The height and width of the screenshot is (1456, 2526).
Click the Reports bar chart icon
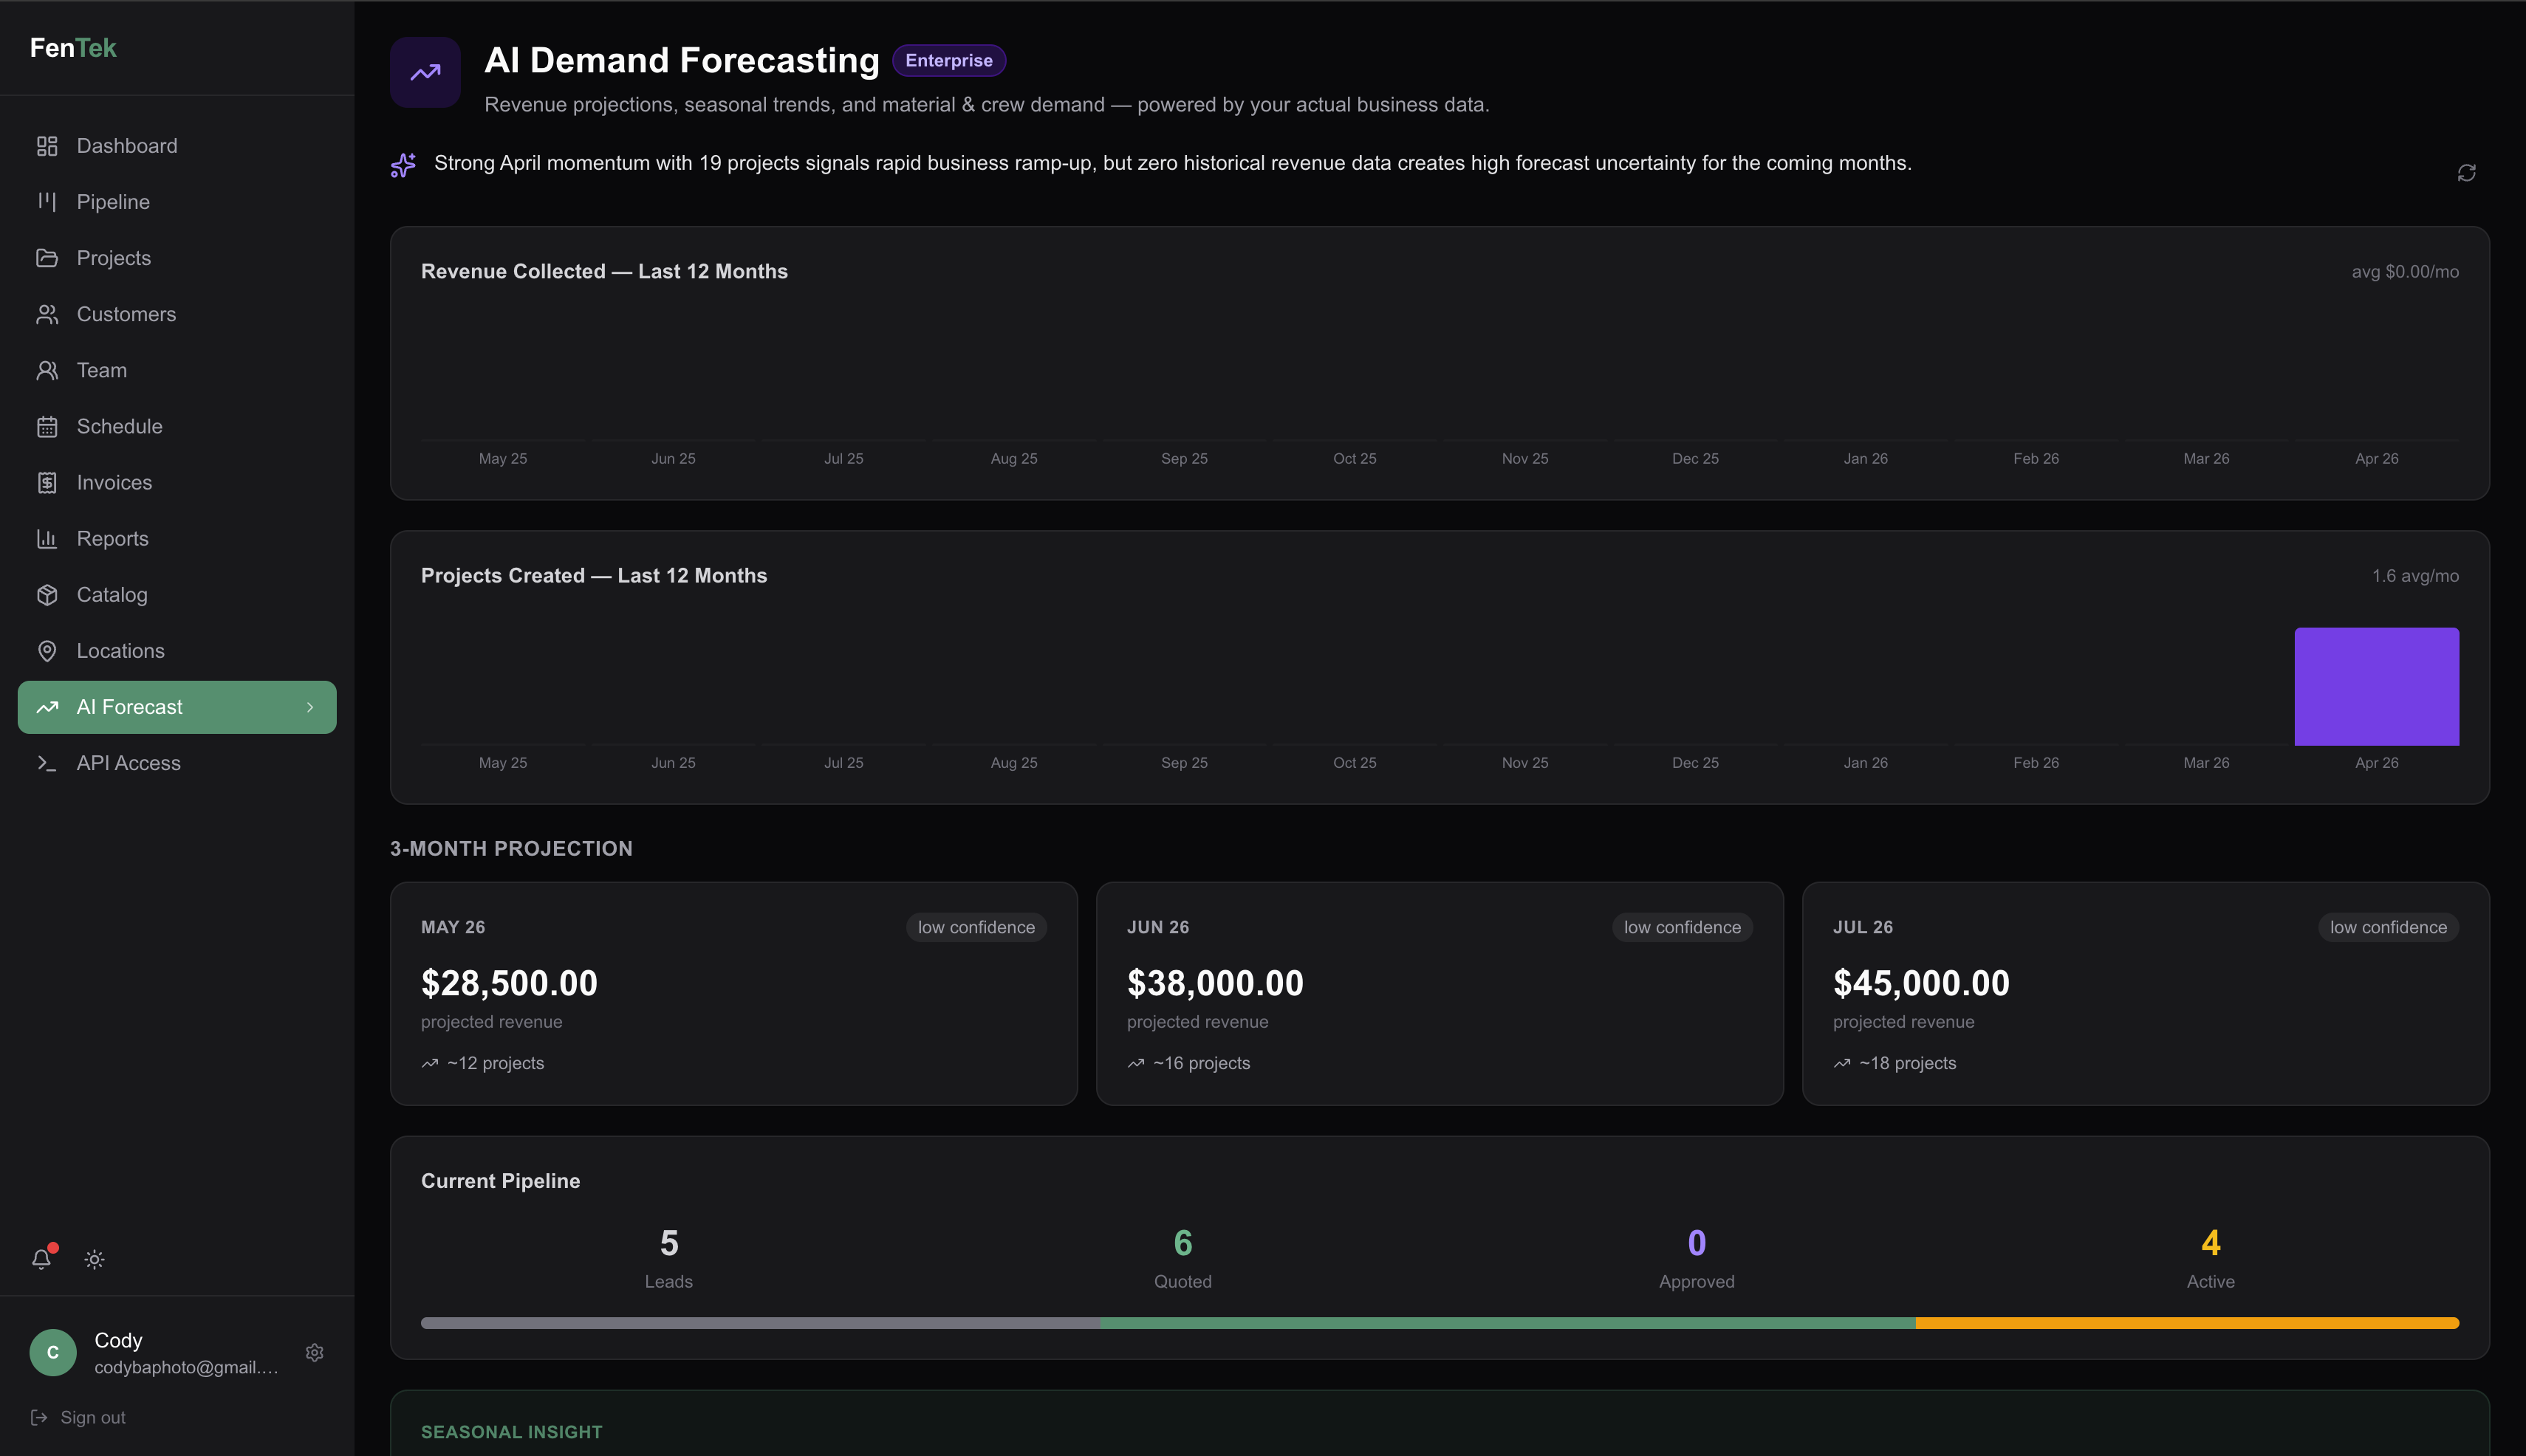[47, 538]
